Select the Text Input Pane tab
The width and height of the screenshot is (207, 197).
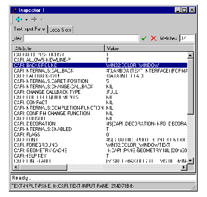29,29
